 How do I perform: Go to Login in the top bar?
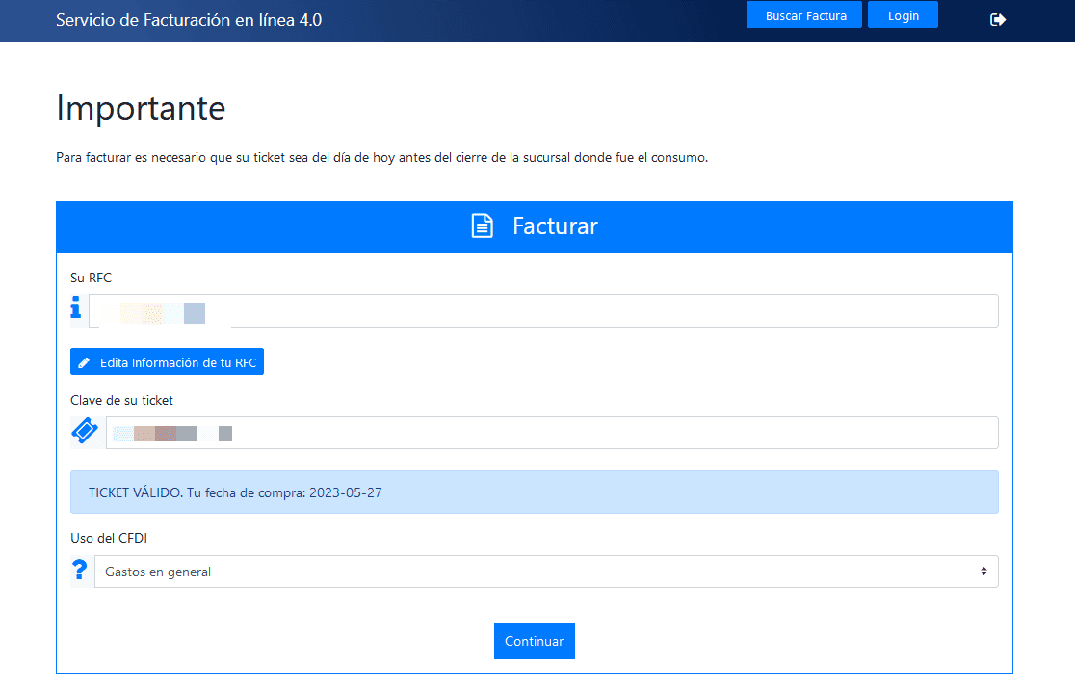903,15
